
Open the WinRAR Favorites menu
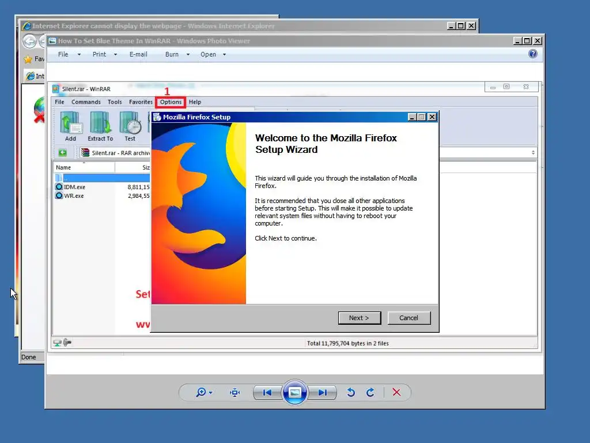click(141, 102)
